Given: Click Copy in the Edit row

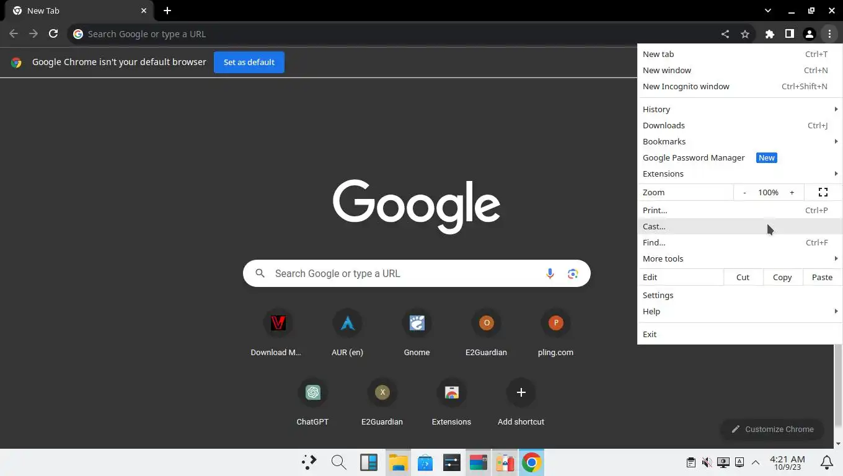Looking at the screenshot, I should (782, 277).
